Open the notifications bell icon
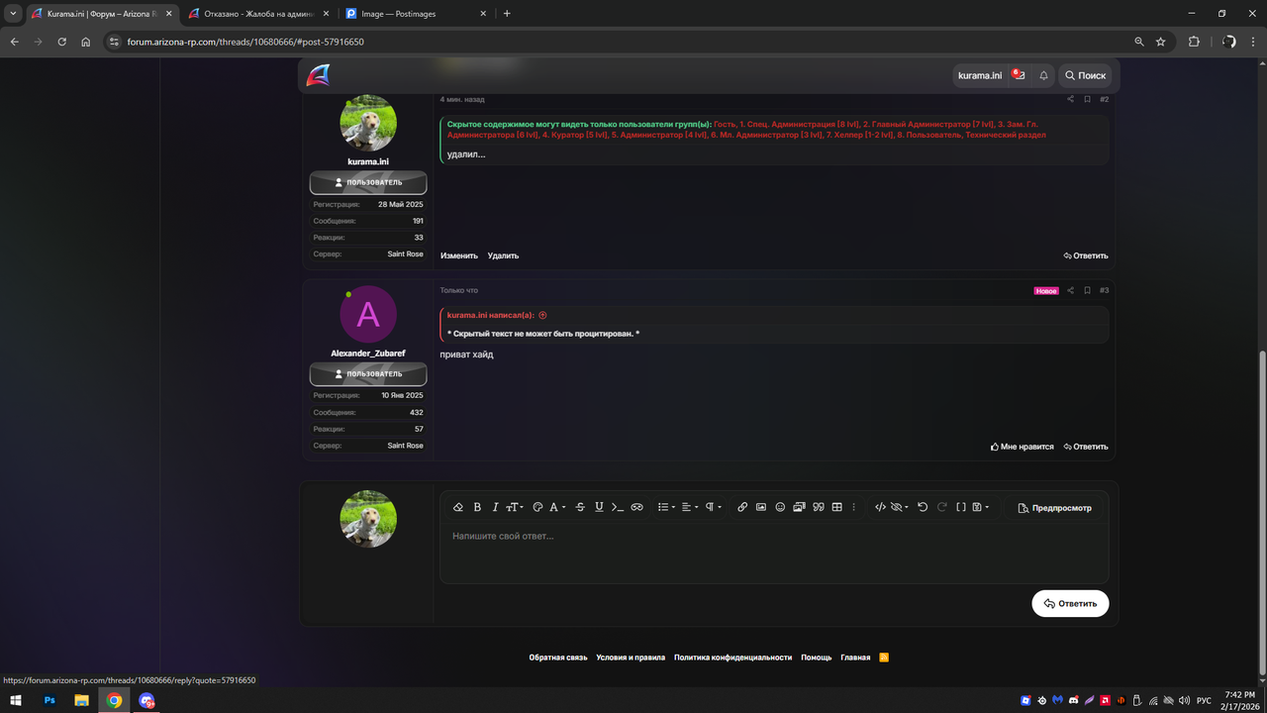 1043,75
